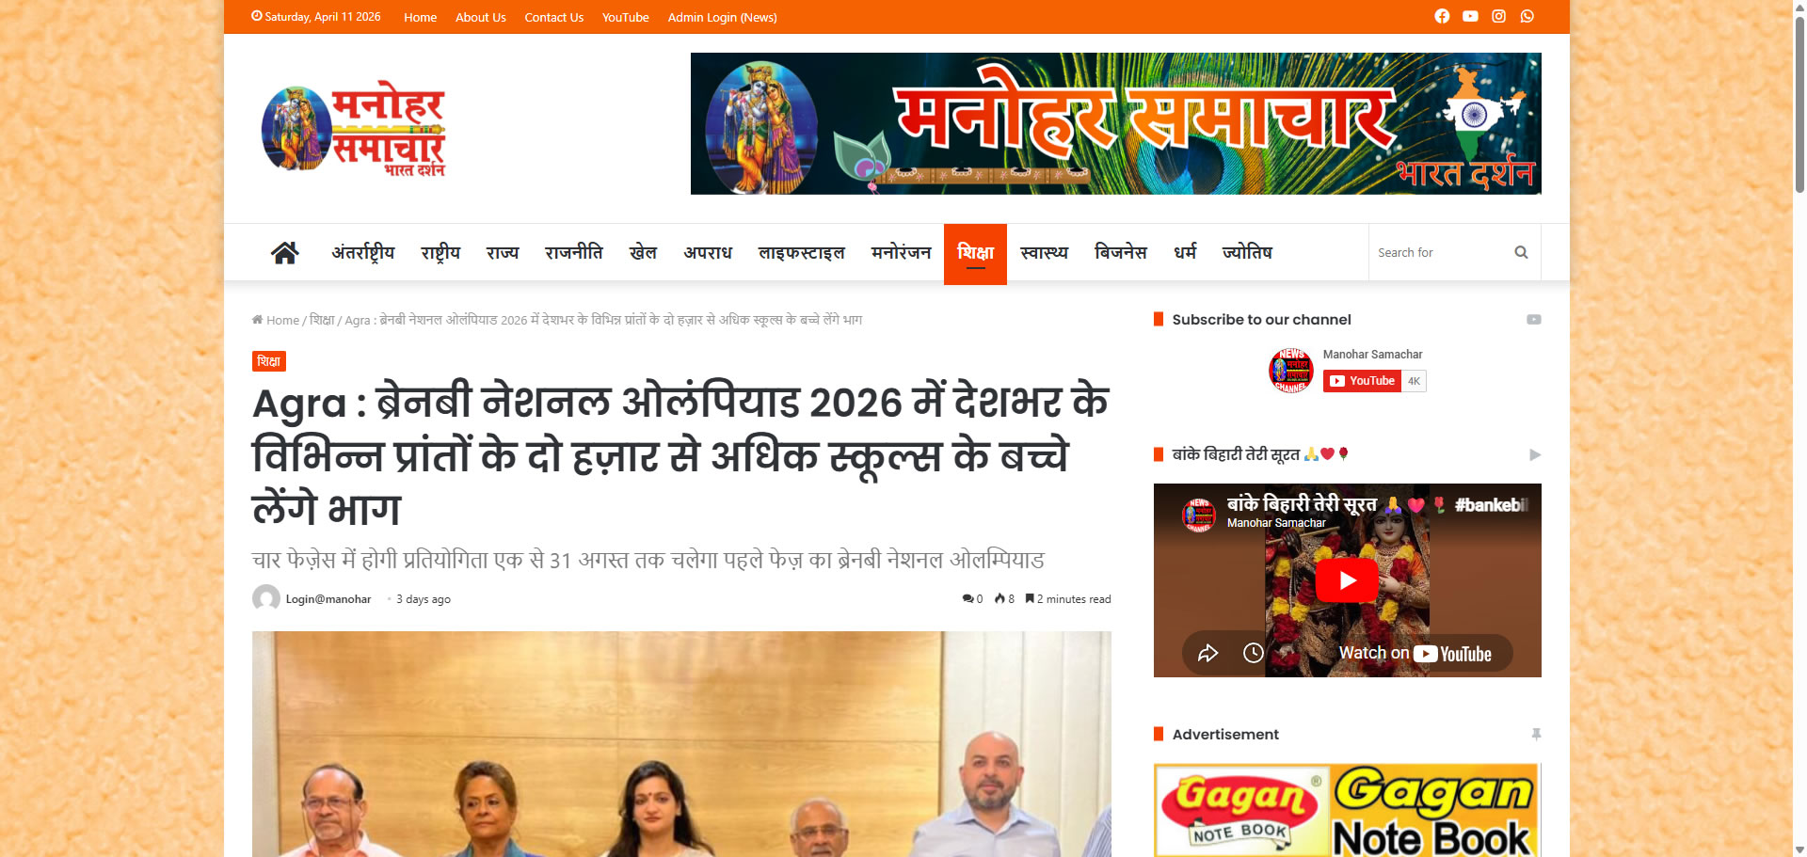Click the Admin Login (News) link
Screen dimensions: 1807x857
coord(722,17)
